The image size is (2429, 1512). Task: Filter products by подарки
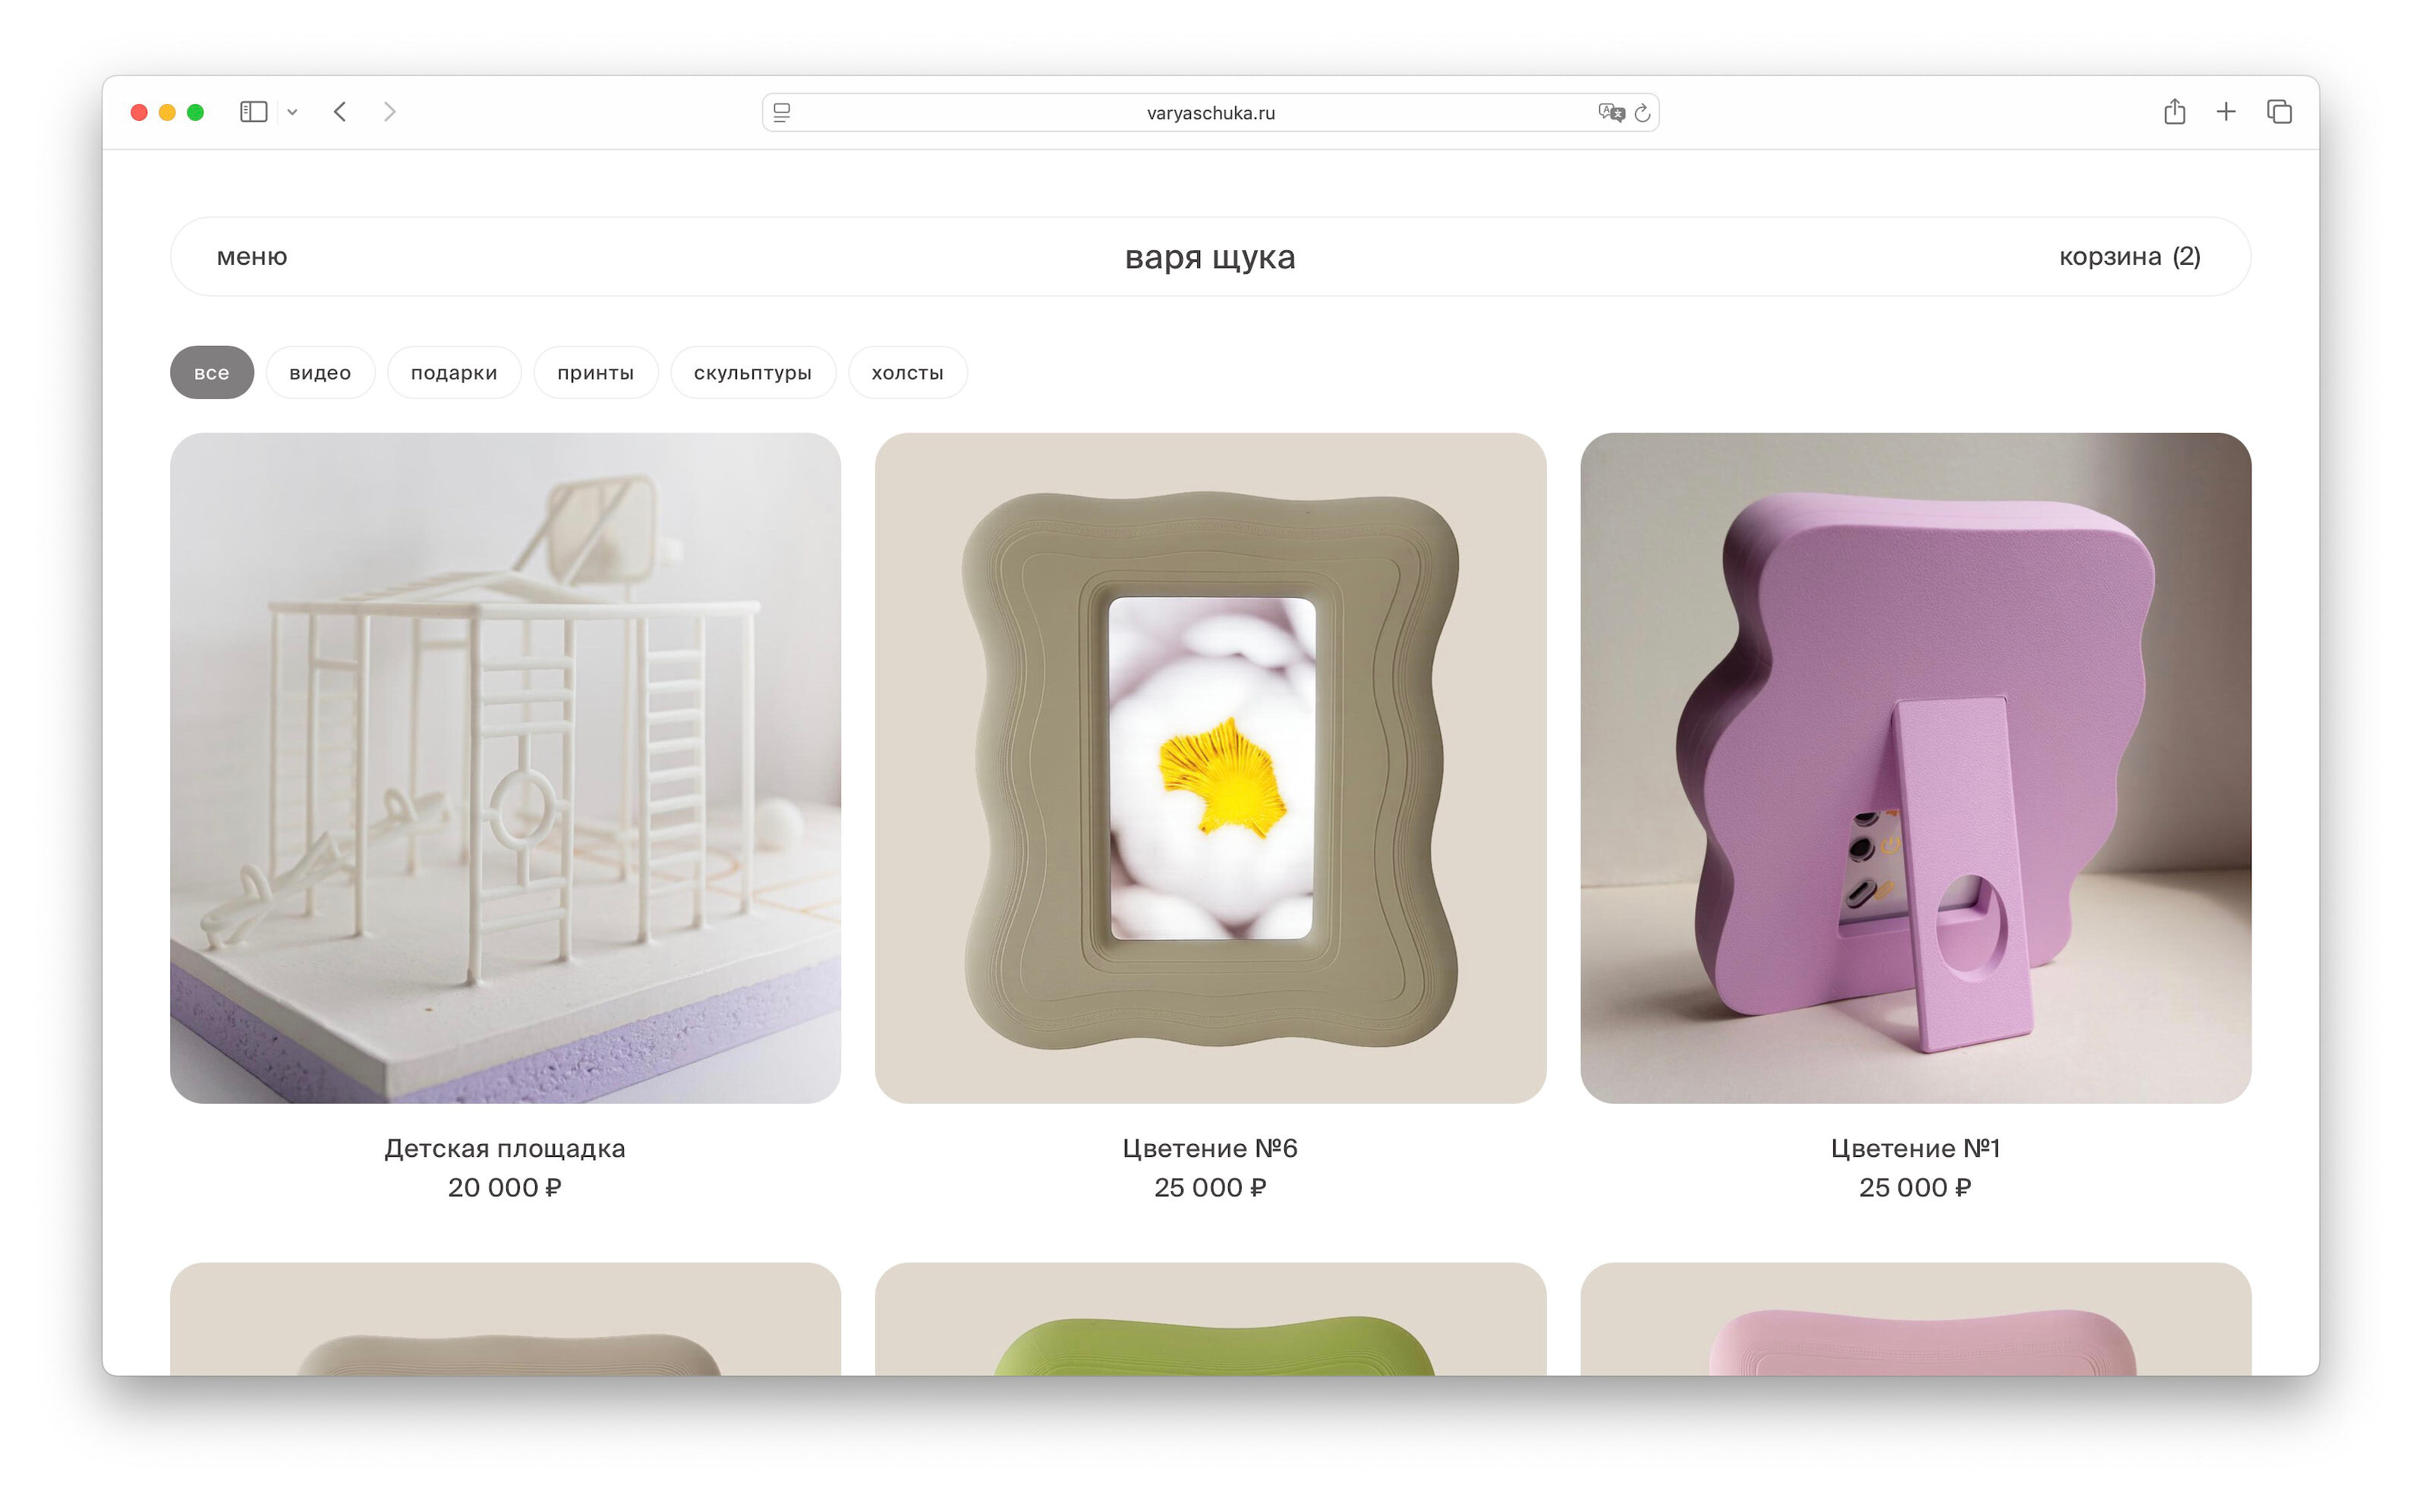coord(453,373)
